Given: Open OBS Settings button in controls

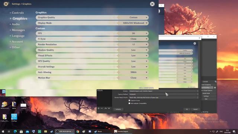Looking at the screenshot, I should point(209,96).
